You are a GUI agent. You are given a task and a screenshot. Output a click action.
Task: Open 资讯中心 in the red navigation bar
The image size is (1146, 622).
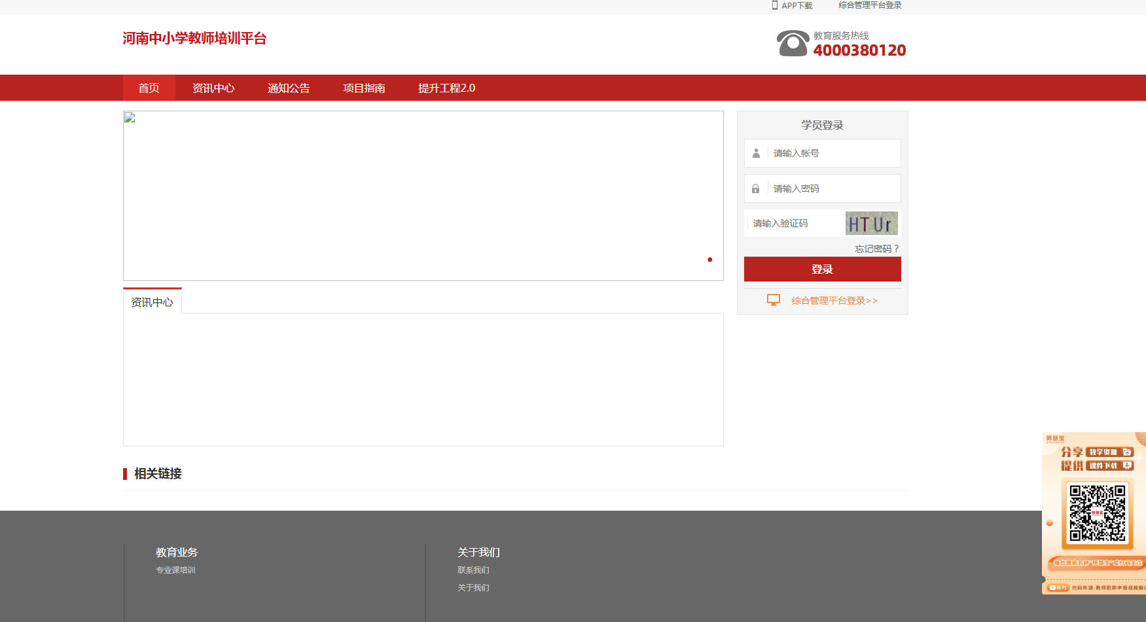click(213, 88)
